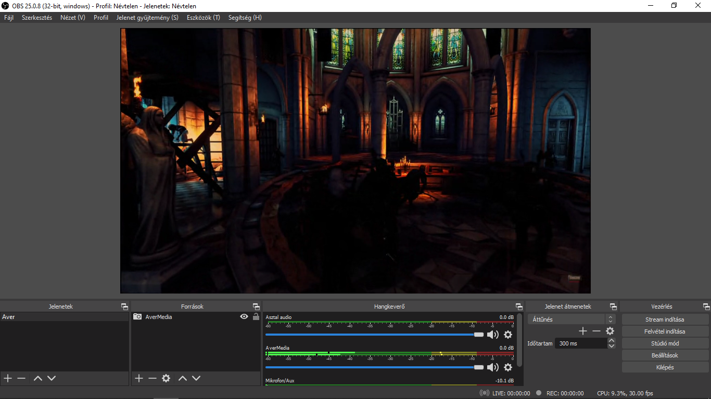This screenshot has width=711, height=399.
Task: Add a new scene with plus icon
Action: (x=8, y=378)
